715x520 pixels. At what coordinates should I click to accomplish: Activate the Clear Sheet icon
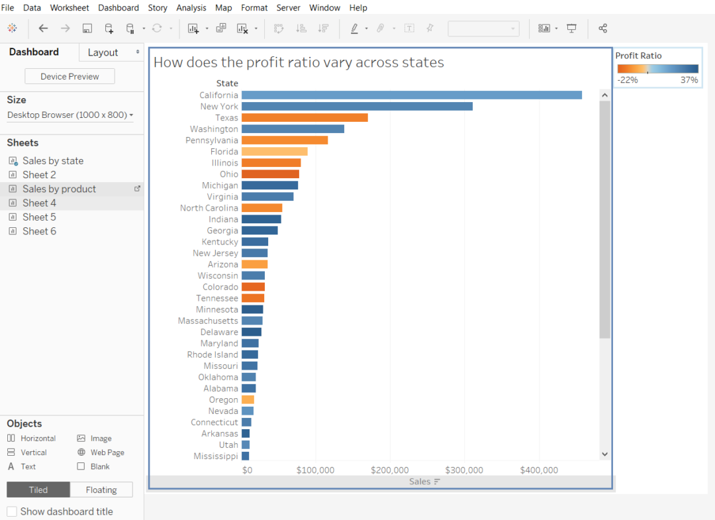point(245,28)
